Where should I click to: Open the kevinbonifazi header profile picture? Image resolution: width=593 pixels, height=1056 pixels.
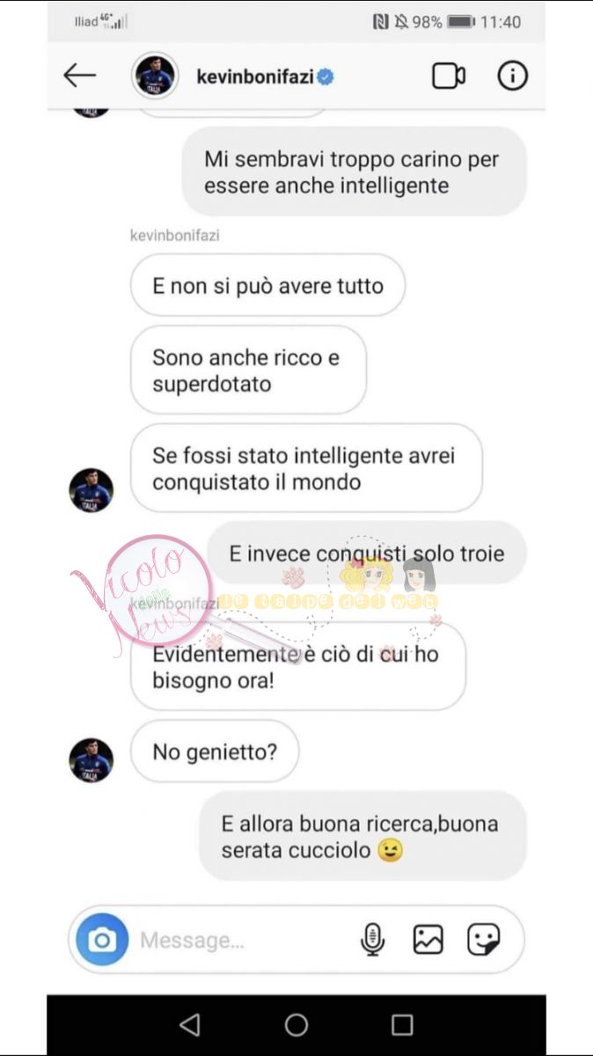(156, 76)
